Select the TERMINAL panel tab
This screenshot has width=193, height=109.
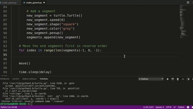tap(44, 79)
